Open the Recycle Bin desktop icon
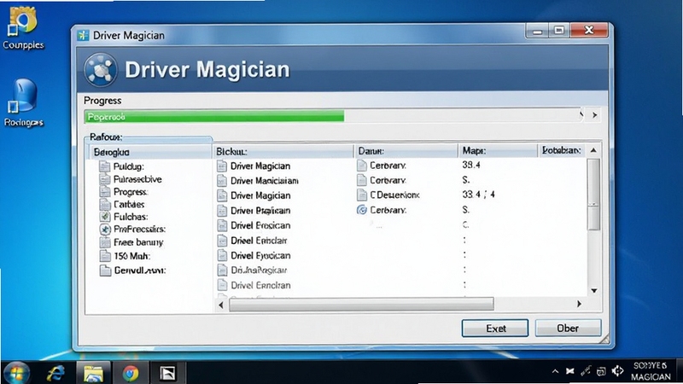683x384 pixels. click(24, 102)
